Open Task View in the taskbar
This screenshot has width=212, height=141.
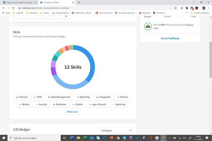click(65, 138)
